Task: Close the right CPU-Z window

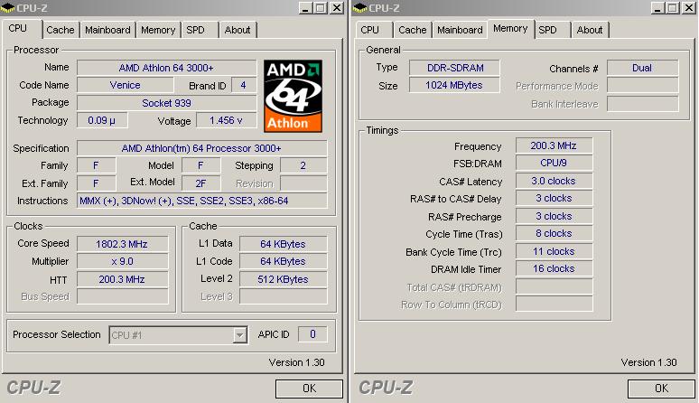Action: point(689,7)
